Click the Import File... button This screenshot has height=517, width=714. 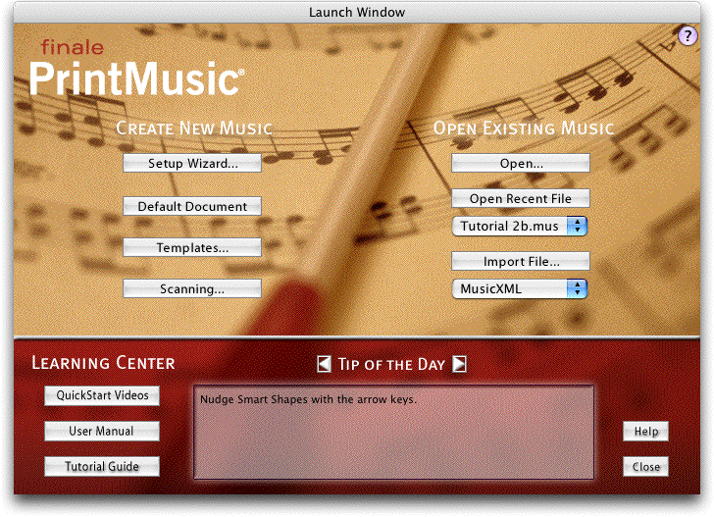(x=521, y=261)
